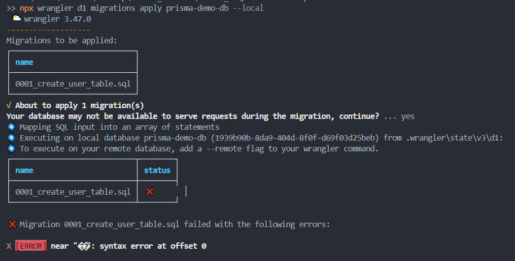This screenshot has height=261, width=515.
Task: Click 0001_create_user_table.sql in the first table
Action: pyautogui.click(x=73, y=84)
